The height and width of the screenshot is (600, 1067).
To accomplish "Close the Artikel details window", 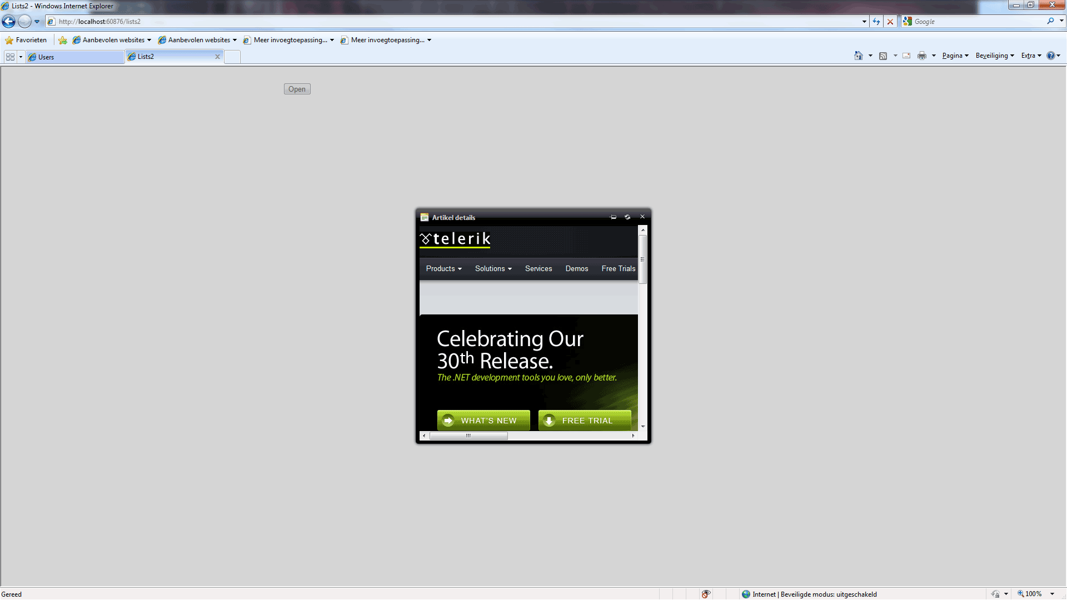I will tap(642, 217).
